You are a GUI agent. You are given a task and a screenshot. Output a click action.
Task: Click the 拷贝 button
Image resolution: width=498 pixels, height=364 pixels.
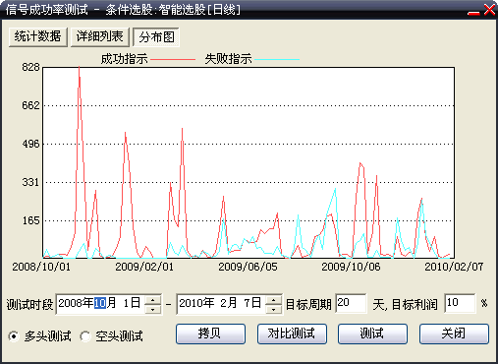pos(210,334)
